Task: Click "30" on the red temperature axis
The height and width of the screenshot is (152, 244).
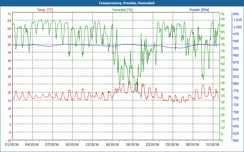Action: 9,77
